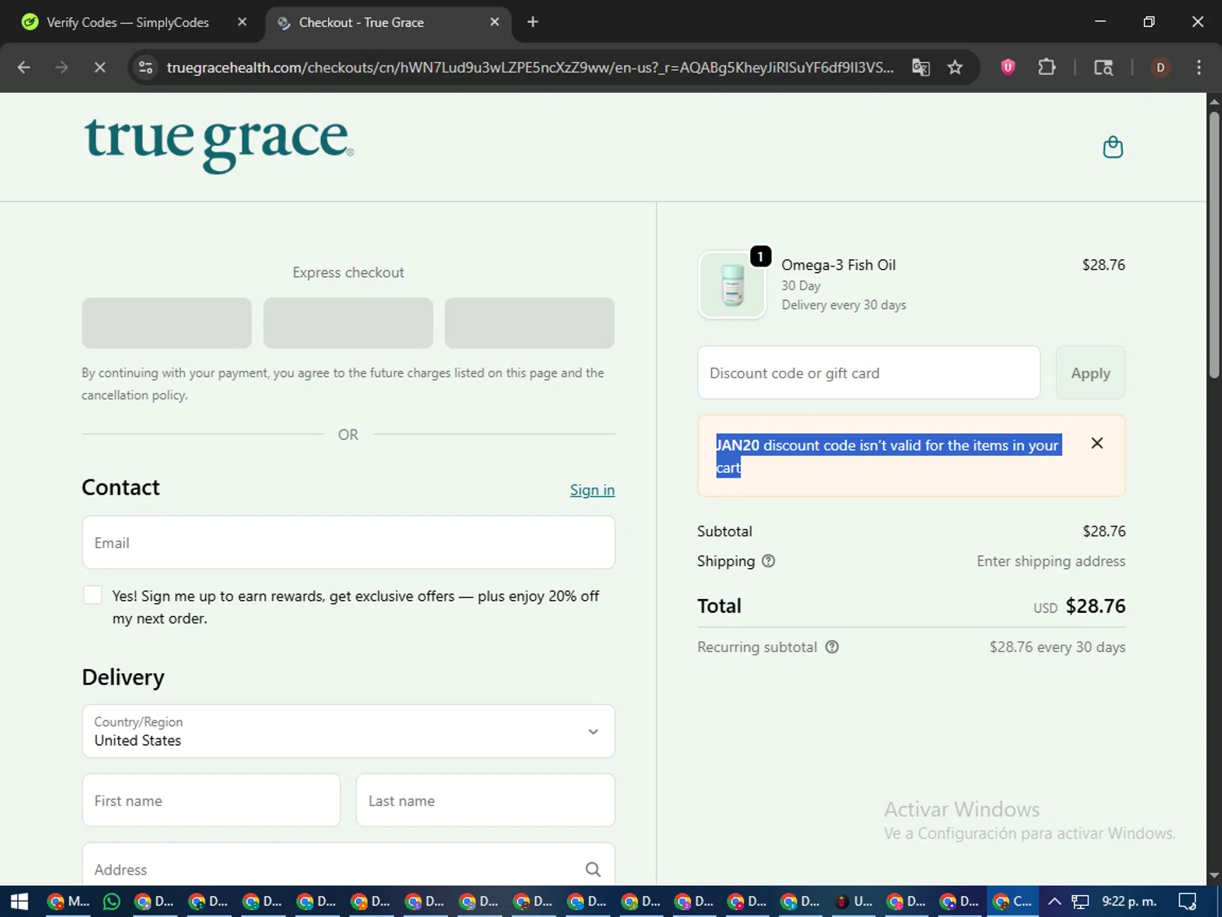Choose the first express checkout button
The image size is (1222, 917).
(x=167, y=323)
